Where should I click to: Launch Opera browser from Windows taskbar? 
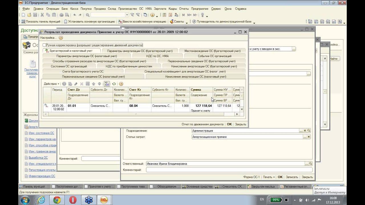tap(73, 200)
